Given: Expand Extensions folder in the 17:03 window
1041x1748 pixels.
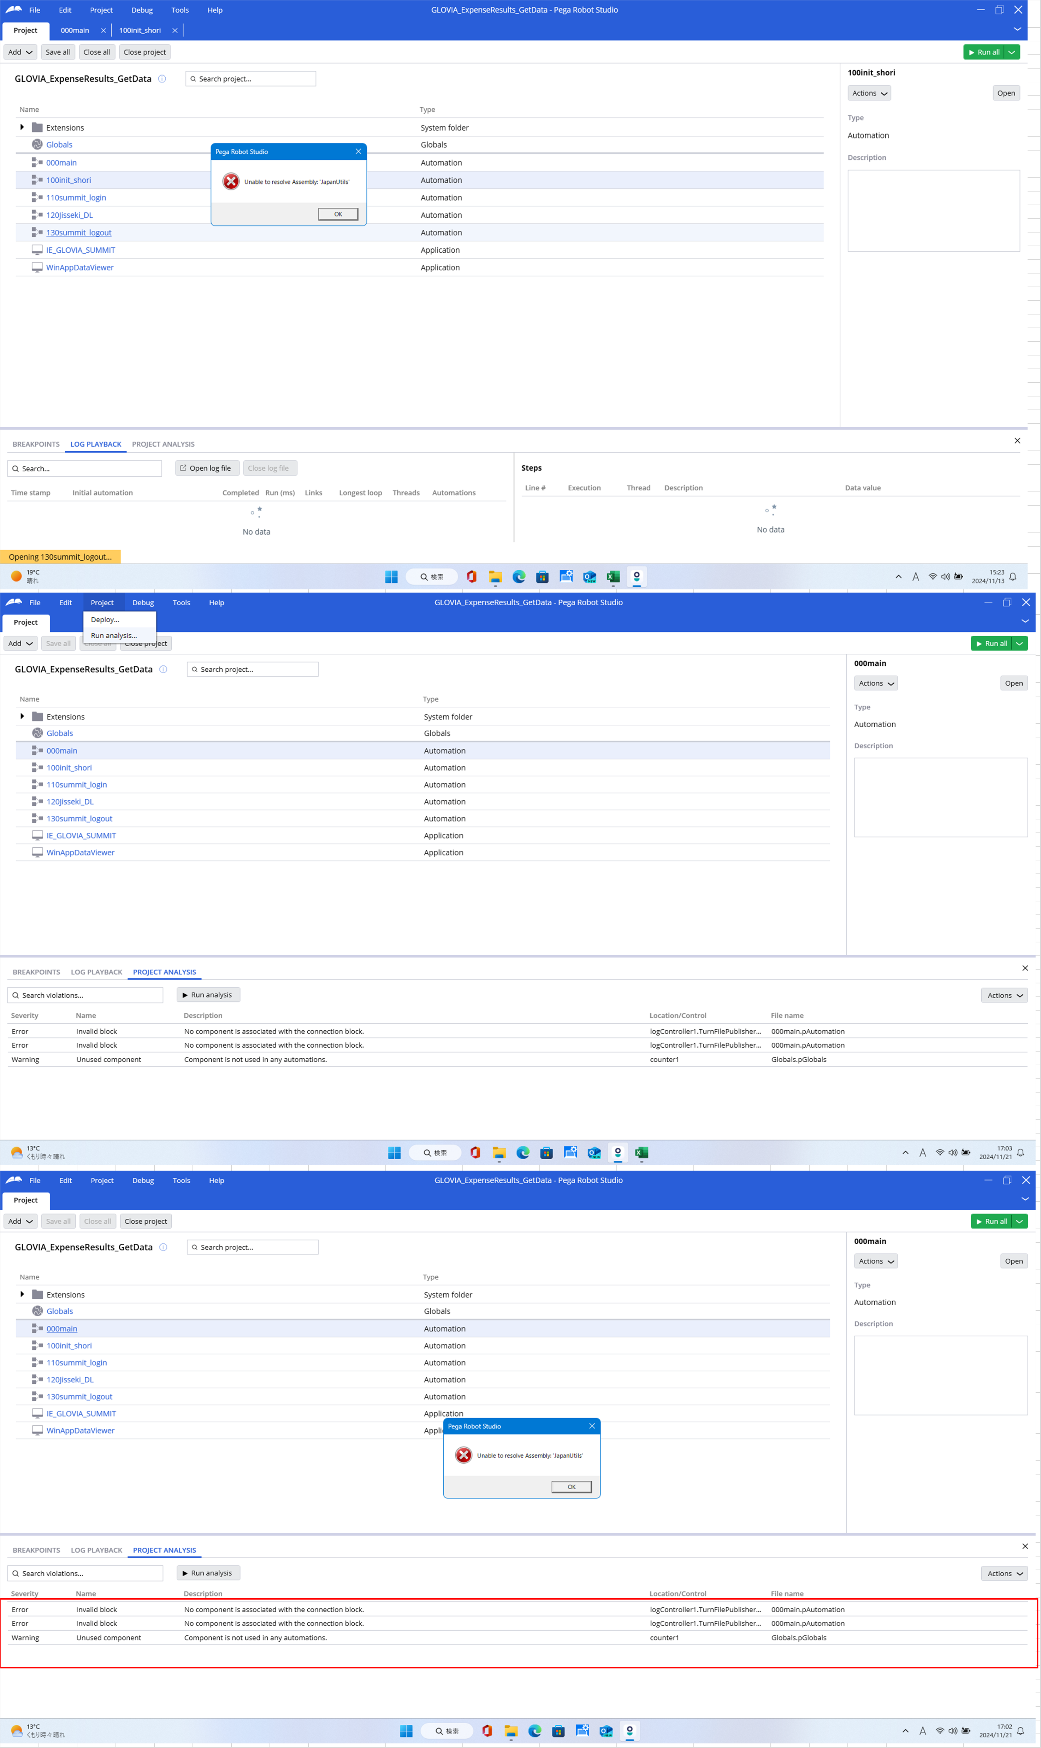Looking at the screenshot, I should pos(23,717).
